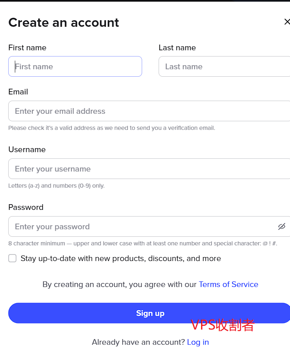Click the username entry field
The width and height of the screenshot is (290, 351).
[149, 169]
